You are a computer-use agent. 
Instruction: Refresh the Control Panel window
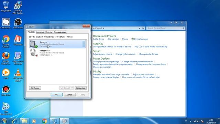click(143, 28)
